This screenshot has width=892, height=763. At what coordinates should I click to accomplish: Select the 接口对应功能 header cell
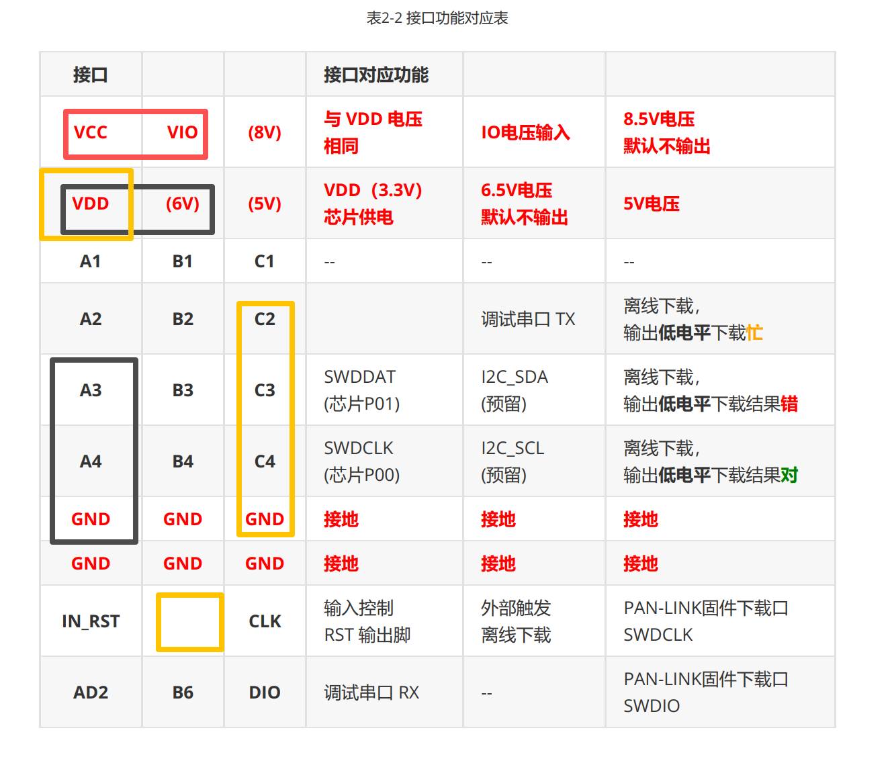376,75
